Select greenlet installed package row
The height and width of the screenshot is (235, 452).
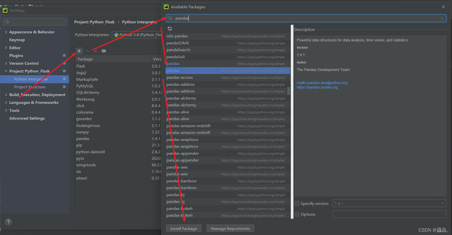118,119
